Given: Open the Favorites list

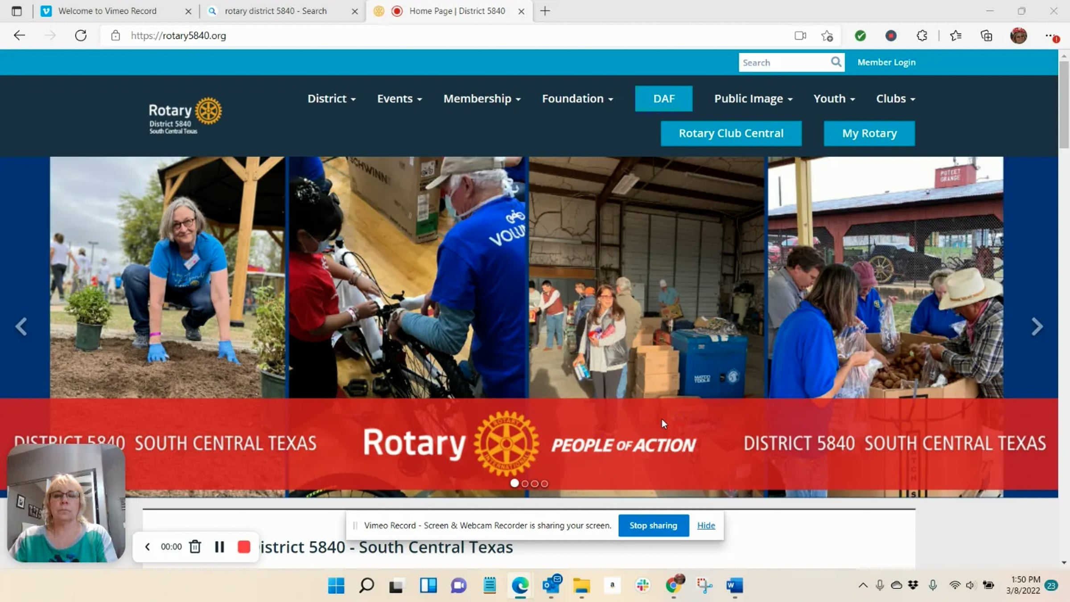Looking at the screenshot, I should point(955,36).
